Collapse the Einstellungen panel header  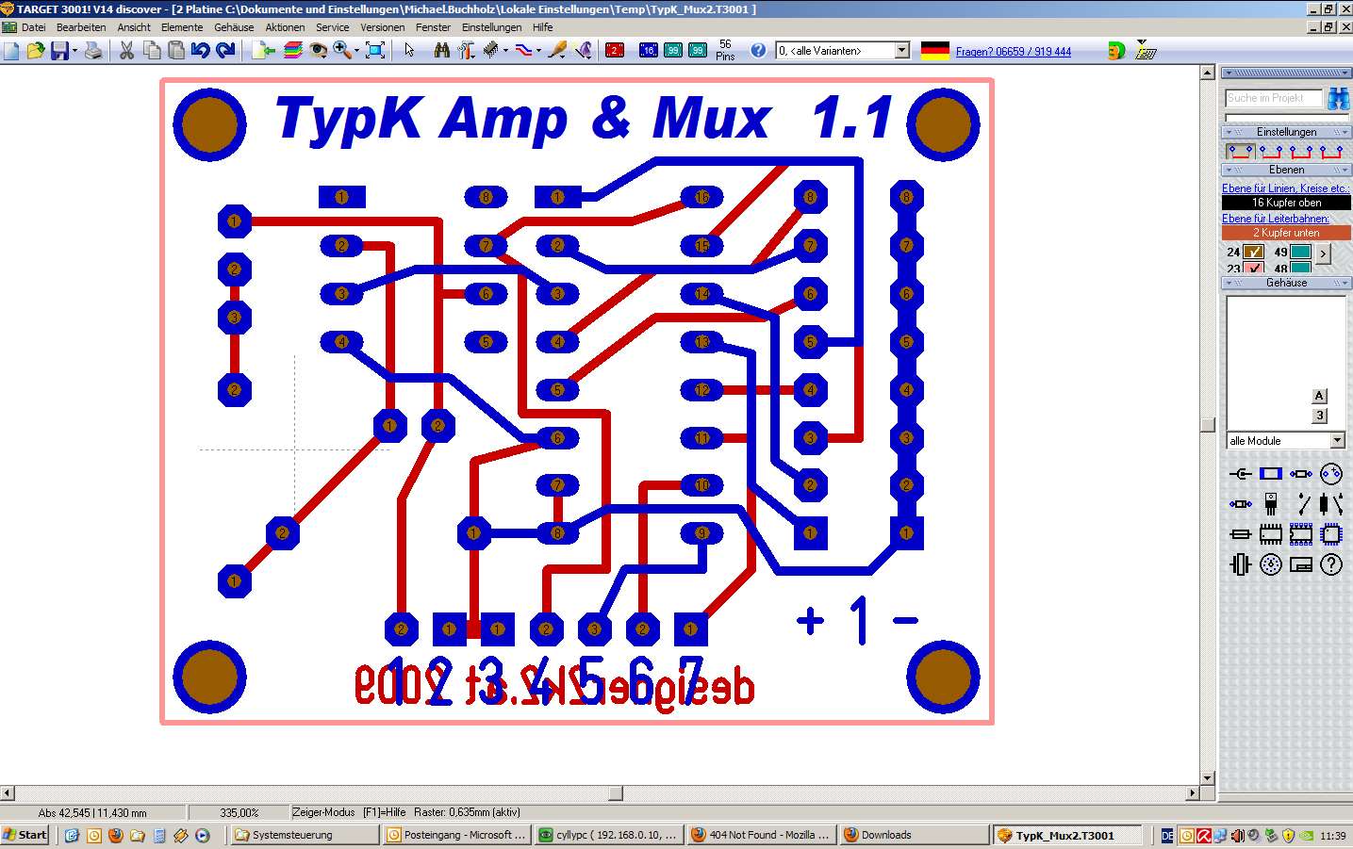1286,132
